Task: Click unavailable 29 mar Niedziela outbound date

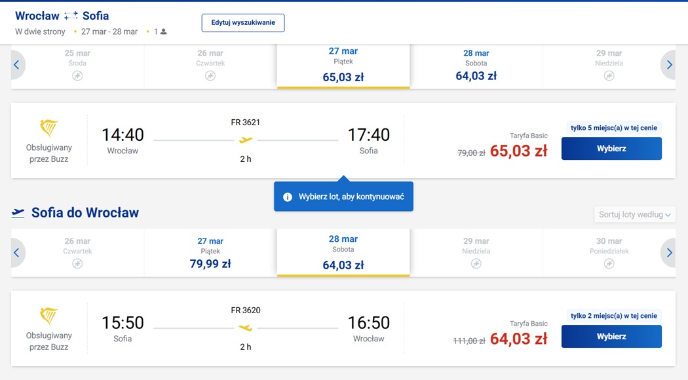Action: (609, 65)
